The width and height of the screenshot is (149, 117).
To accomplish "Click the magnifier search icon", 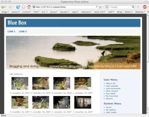I will pyautogui.click(x=133, y=7).
